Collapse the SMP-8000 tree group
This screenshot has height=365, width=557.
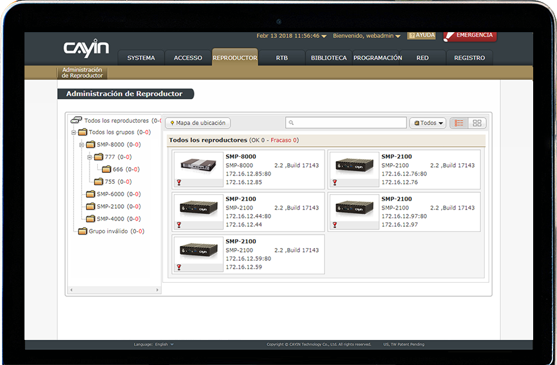(82, 145)
